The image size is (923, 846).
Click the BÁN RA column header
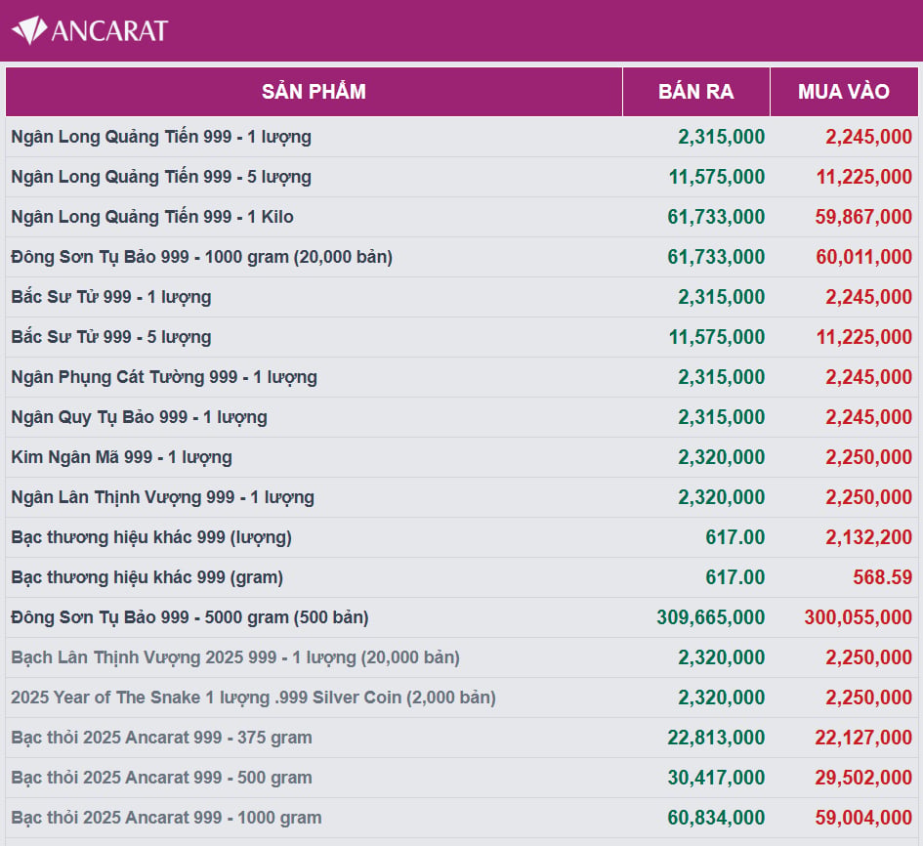(x=696, y=91)
